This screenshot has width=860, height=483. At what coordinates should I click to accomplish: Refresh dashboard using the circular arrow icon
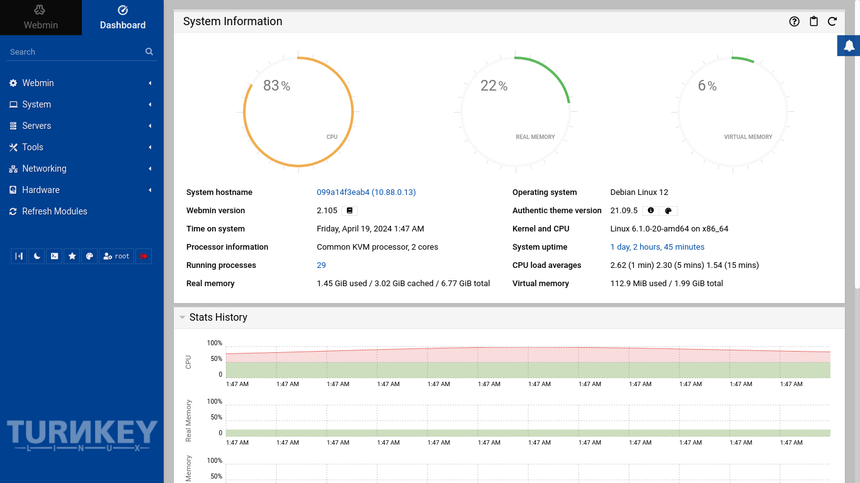click(832, 21)
